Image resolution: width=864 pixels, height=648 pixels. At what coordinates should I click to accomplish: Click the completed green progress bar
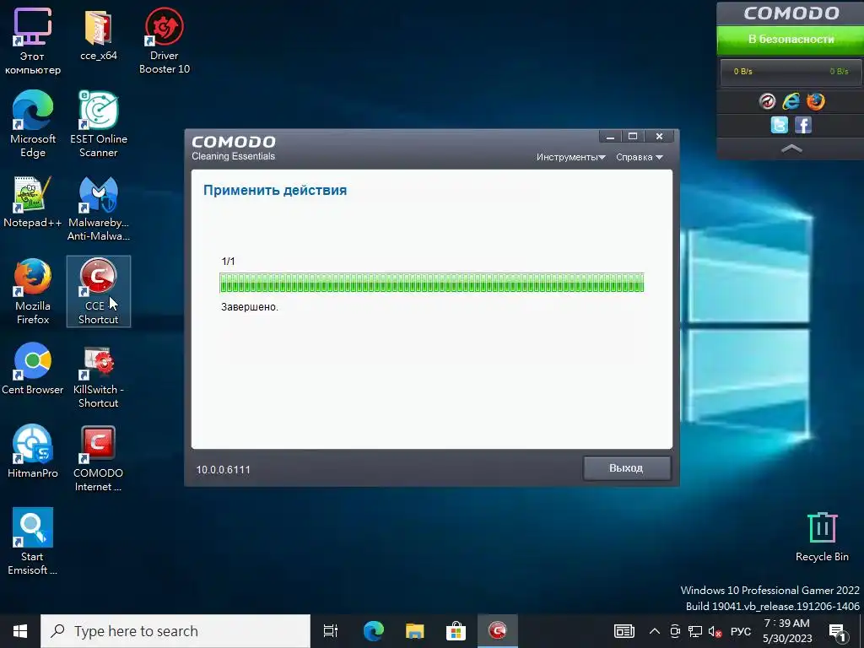pyautogui.click(x=431, y=283)
